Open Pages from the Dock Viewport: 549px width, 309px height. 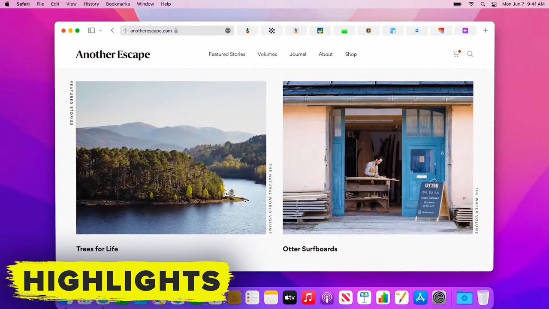[x=402, y=297]
